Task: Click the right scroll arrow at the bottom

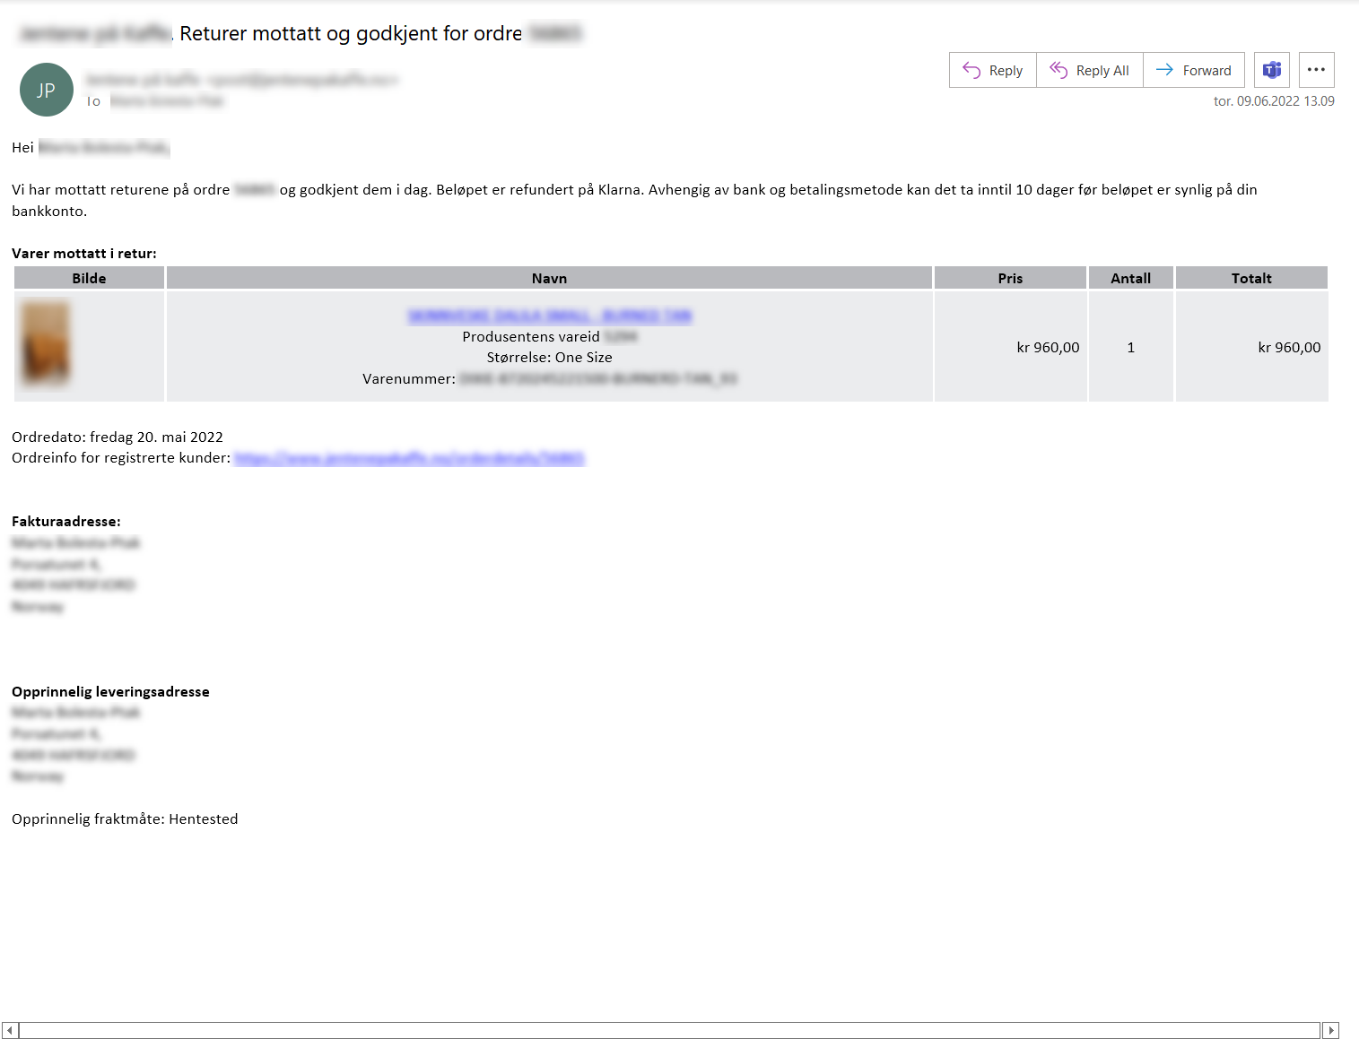Action: click(x=1330, y=1031)
